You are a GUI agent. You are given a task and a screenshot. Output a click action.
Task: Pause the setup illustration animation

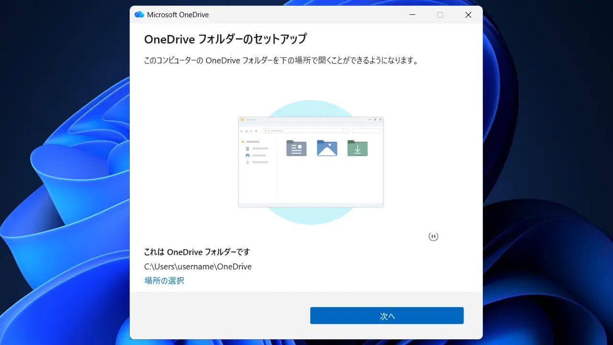(433, 236)
